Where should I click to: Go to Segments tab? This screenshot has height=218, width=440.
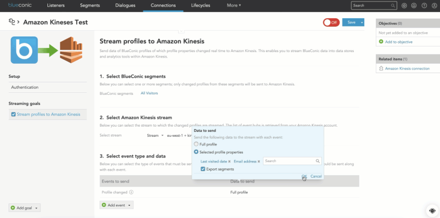click(90, 6)
